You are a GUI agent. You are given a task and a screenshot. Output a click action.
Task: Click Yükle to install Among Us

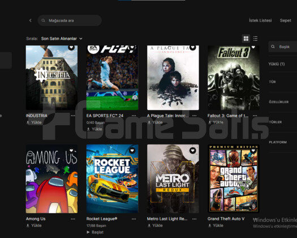pos(34,226)
